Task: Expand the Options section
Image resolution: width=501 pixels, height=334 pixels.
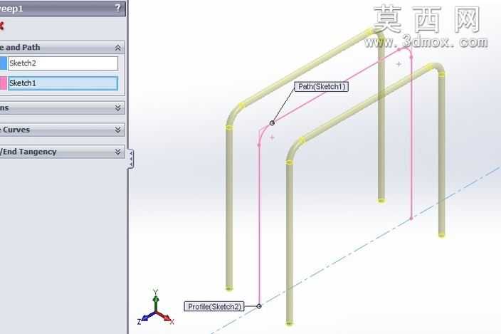Action: point(117,108)
